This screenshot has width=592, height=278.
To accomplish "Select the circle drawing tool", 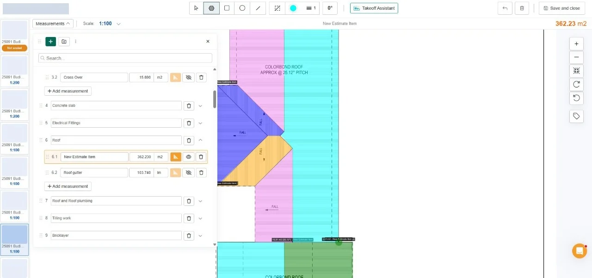I will pos(242,8).
